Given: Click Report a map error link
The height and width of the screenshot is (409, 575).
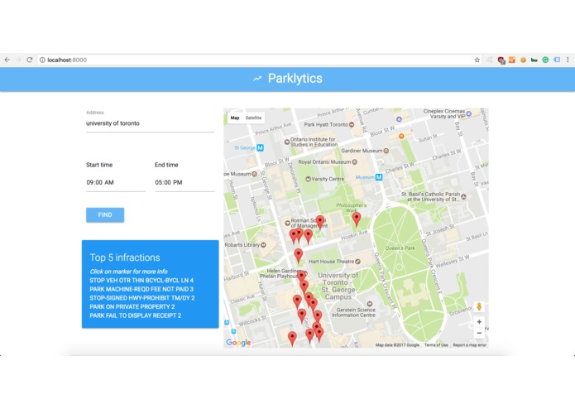Looking at the screenshot, I should pyautogui.click(x=469, y=344).
